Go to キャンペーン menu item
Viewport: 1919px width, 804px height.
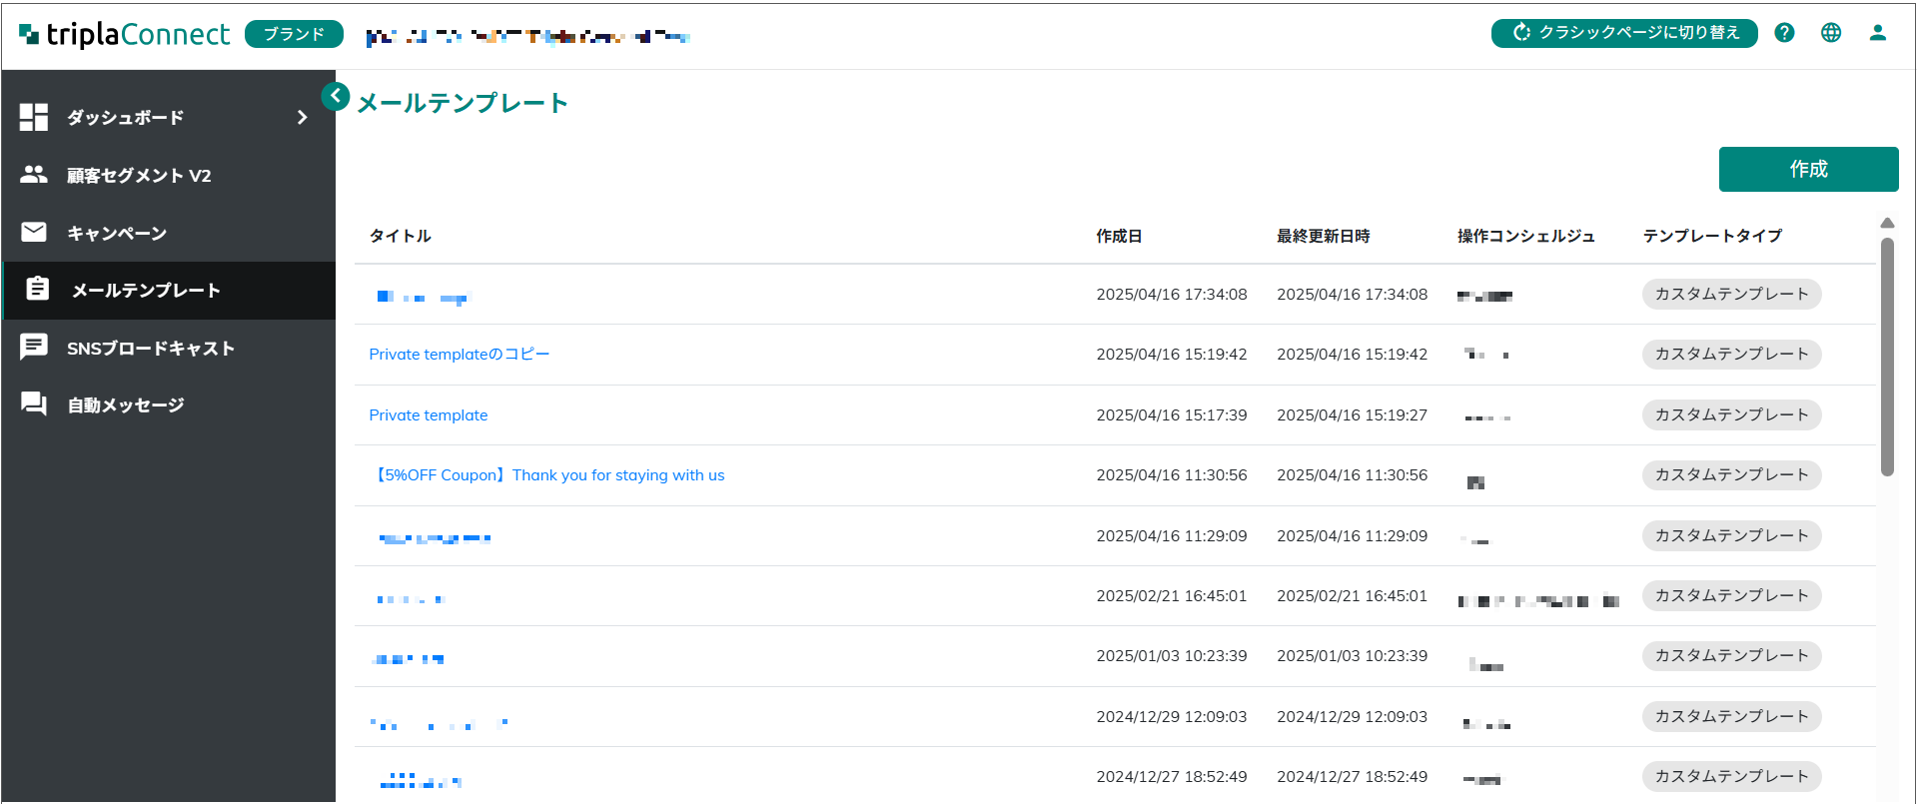pyautogui.click(x=168, y=233)
